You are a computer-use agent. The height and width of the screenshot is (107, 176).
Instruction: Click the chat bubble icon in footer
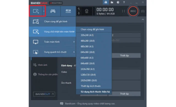pos(62,103)
